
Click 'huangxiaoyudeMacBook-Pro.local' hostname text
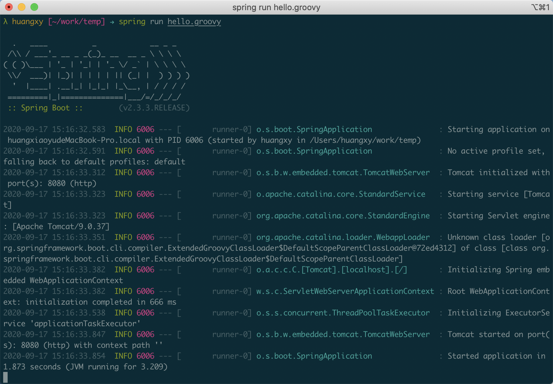pos(74,140)
